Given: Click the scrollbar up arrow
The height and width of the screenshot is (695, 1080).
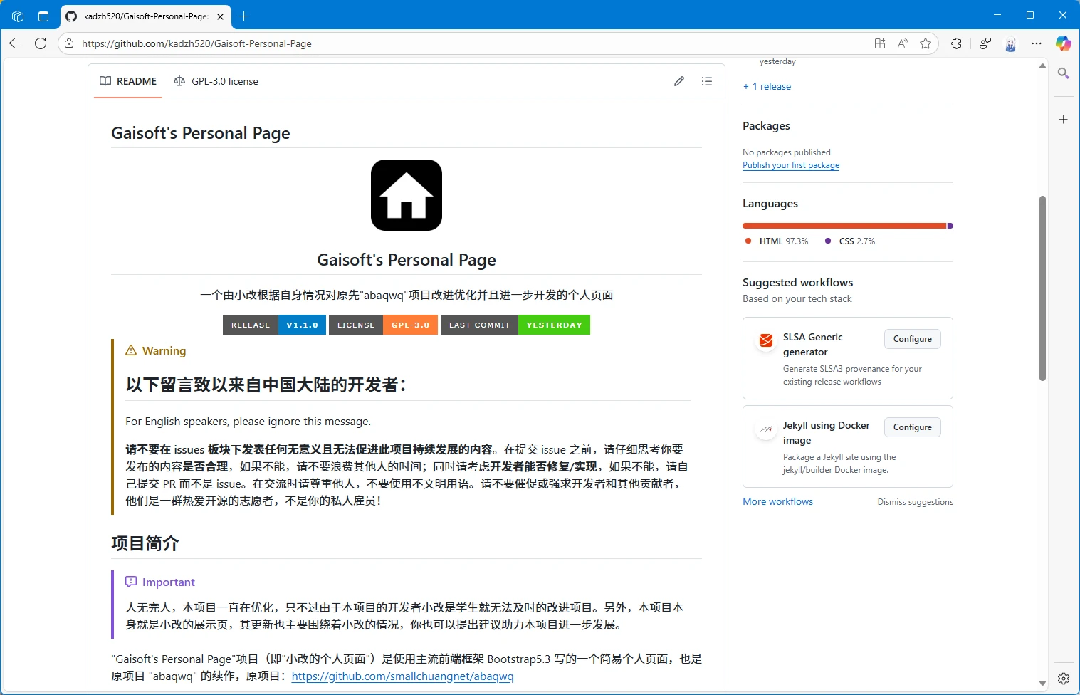Looking at the screenshot, I should [x=1042, y=66].
